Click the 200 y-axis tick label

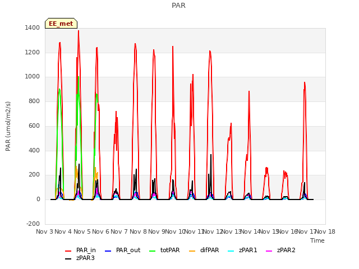pyautogui.click(x=34, y=174)
